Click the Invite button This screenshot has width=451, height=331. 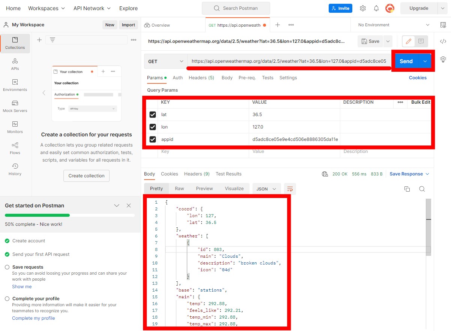(341, 8)
